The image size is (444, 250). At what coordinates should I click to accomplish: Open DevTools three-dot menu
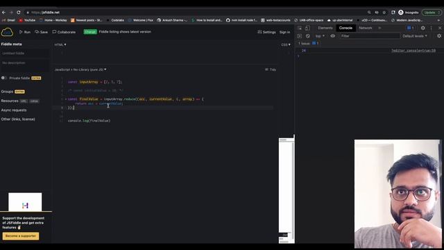click(x=432, y=28)
